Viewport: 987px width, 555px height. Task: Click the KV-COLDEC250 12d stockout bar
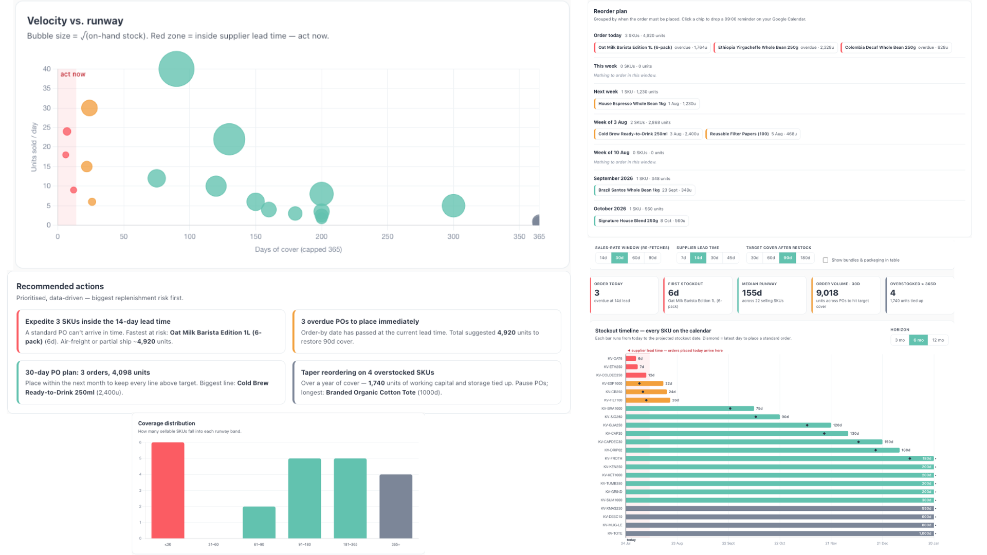[636, 375]
